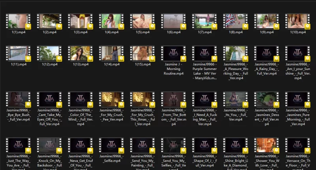Select the Versace_On_The_Floor video icon
This screenshot has width=316, height=170.
point(298,145)
